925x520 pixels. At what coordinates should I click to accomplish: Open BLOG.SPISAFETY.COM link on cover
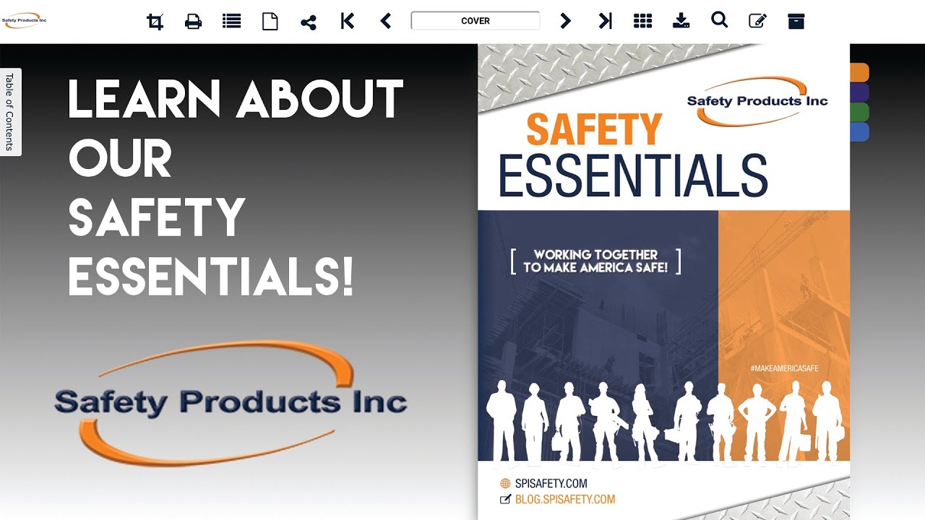pos(564,499)
